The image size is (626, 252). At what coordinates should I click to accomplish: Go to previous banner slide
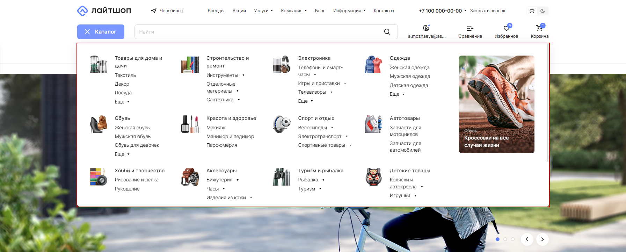(x=527, y=239)
